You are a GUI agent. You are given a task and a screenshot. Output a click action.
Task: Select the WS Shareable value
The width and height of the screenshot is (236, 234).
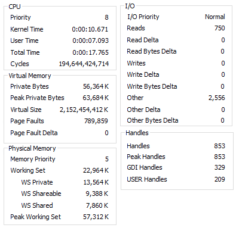tap(97, 194)
